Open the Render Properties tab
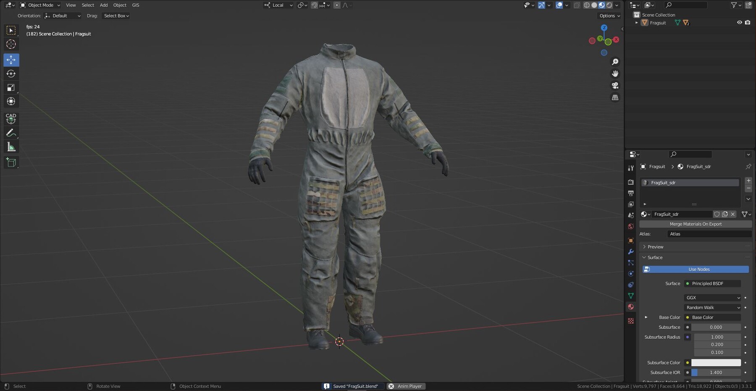This screenshot has width=756, height=391. (x=631, y=182)
